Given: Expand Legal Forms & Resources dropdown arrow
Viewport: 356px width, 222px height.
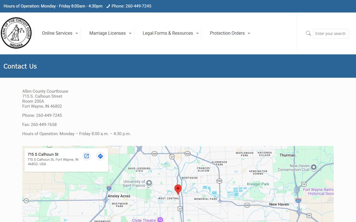Looking at the screenshot, I should point(197,33).
